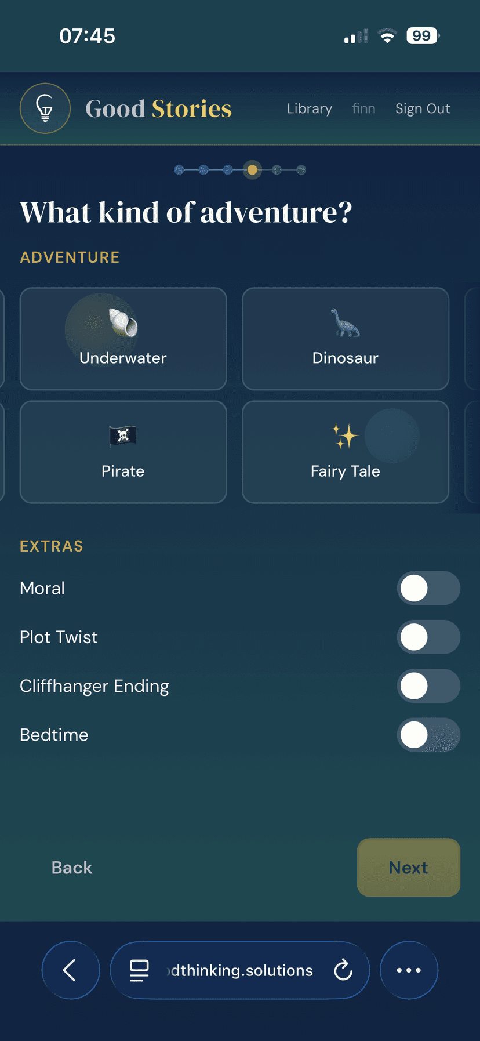The image size is (480, 1041).
Task: Open the browser more options ellipsis icon
Action: 409,970
